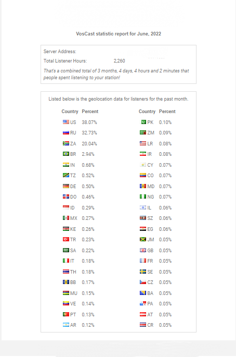The image size is (236, 357).
Task: Click the Russia flag icon next to RU
Action: (66, 132)
